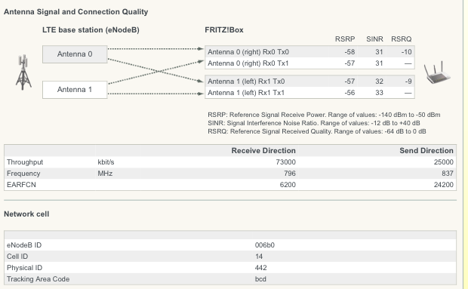Click the Receive Direction column header
The width and height of the screenshot is (468, 289).
[263, 151]
